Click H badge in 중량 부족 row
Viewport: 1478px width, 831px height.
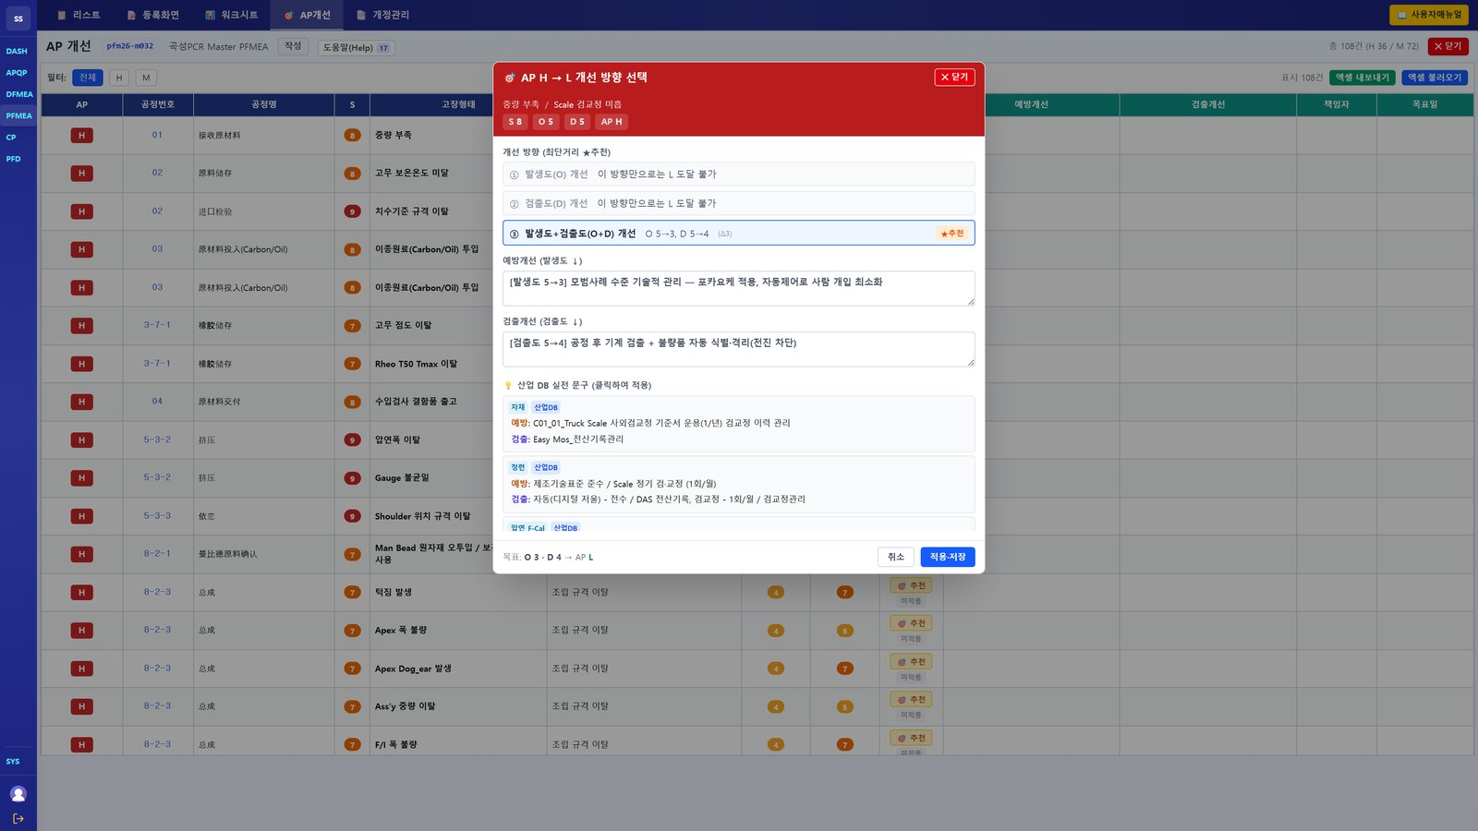pos(81,136)
